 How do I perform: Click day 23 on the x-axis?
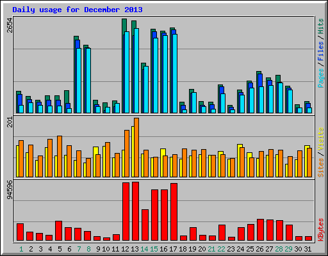[231, 249]
